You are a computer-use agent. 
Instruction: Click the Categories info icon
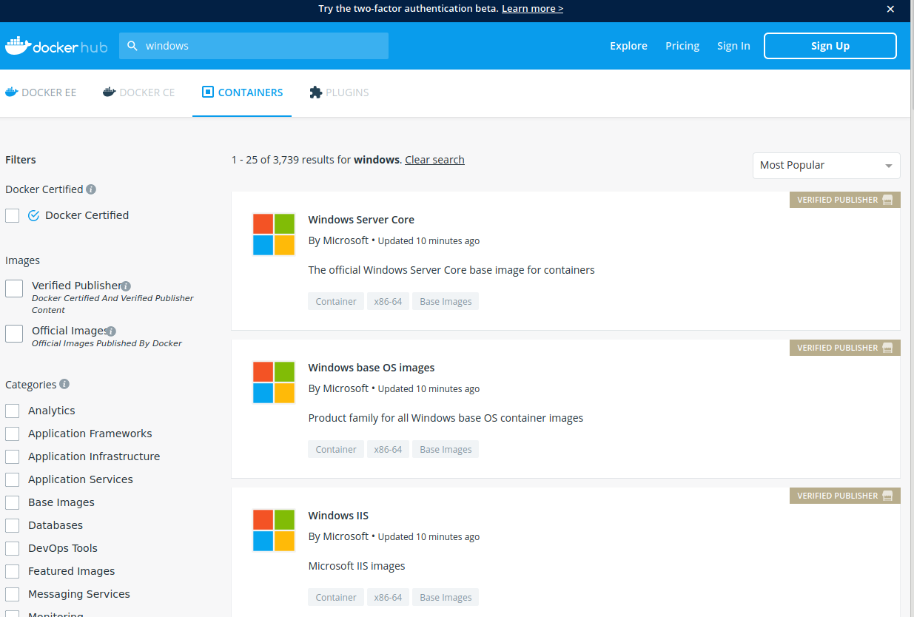[x=64, y=384]
